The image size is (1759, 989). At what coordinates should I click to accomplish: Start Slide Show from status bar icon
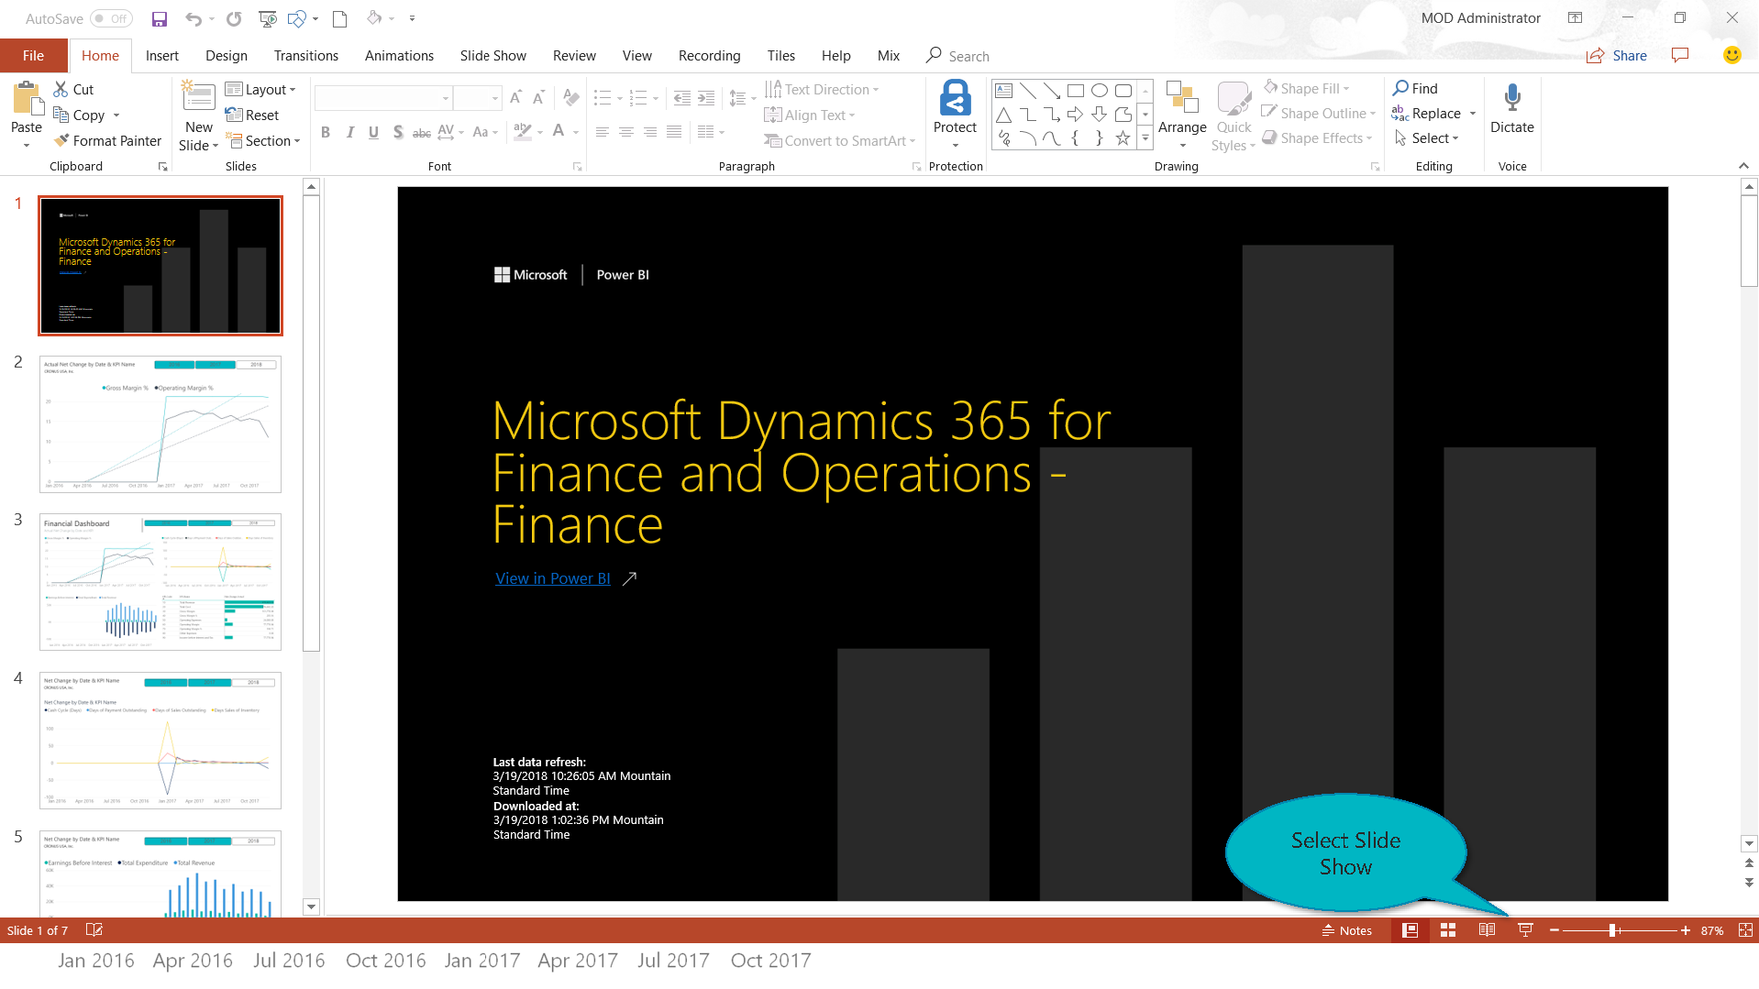pyautogui.click(x=1525, y=930)
